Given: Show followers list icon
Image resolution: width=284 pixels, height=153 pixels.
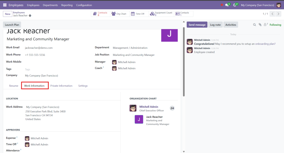Looking at the screenshot, I should coord(265,25).
